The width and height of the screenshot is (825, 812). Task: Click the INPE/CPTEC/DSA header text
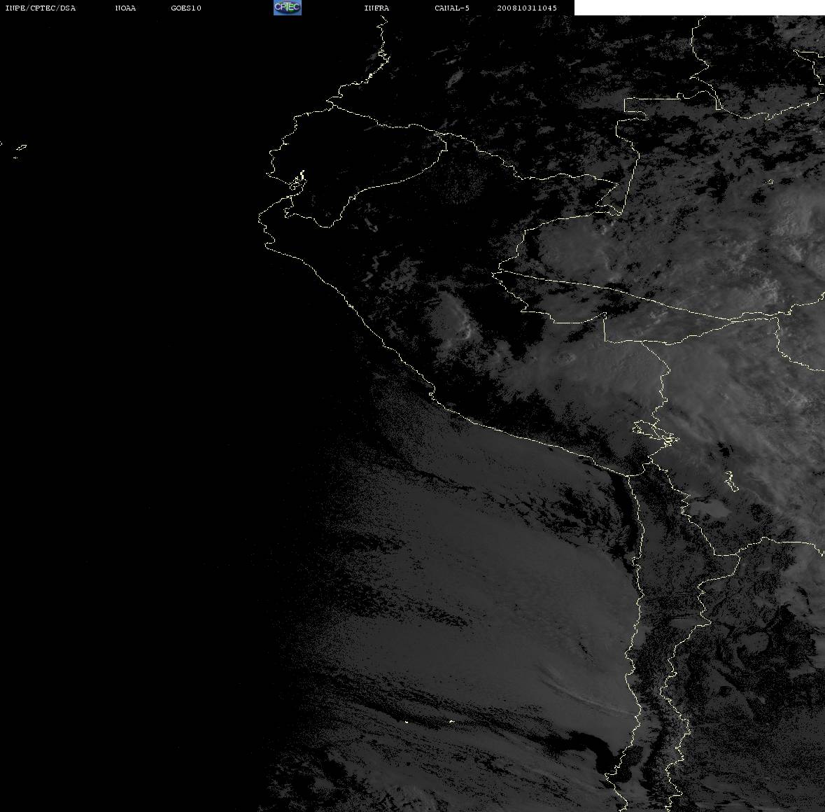pyautogui.click(x=40, y=8)
